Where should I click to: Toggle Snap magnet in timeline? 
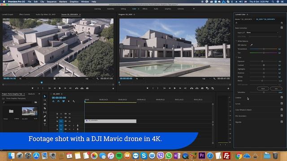pyautogui.click(x=58, y=102)
